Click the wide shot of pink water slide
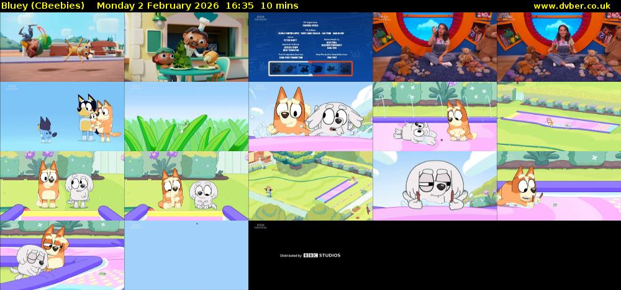 click(x=559, y=116)
